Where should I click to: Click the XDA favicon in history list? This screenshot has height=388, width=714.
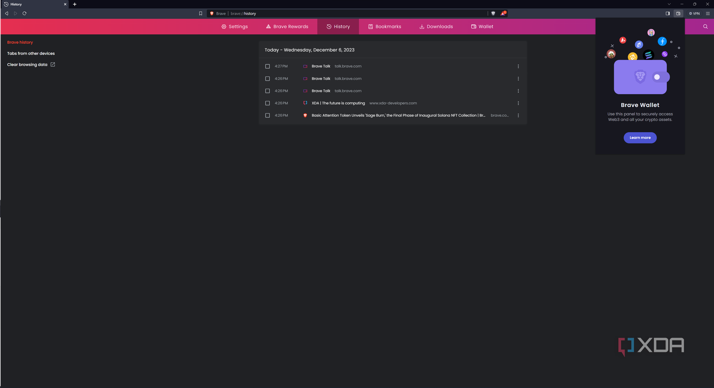click(305, 103)
